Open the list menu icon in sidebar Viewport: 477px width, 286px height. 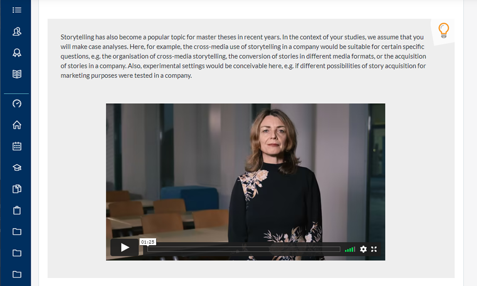[x=17, y=10]
